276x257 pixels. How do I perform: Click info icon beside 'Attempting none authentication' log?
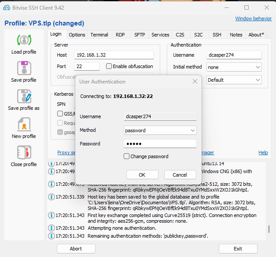pyautogui.click(x=52, y=228)
